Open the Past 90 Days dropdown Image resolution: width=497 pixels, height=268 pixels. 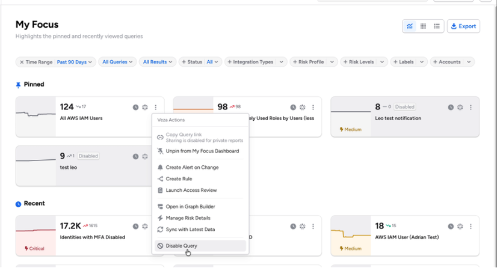(75, 62)
